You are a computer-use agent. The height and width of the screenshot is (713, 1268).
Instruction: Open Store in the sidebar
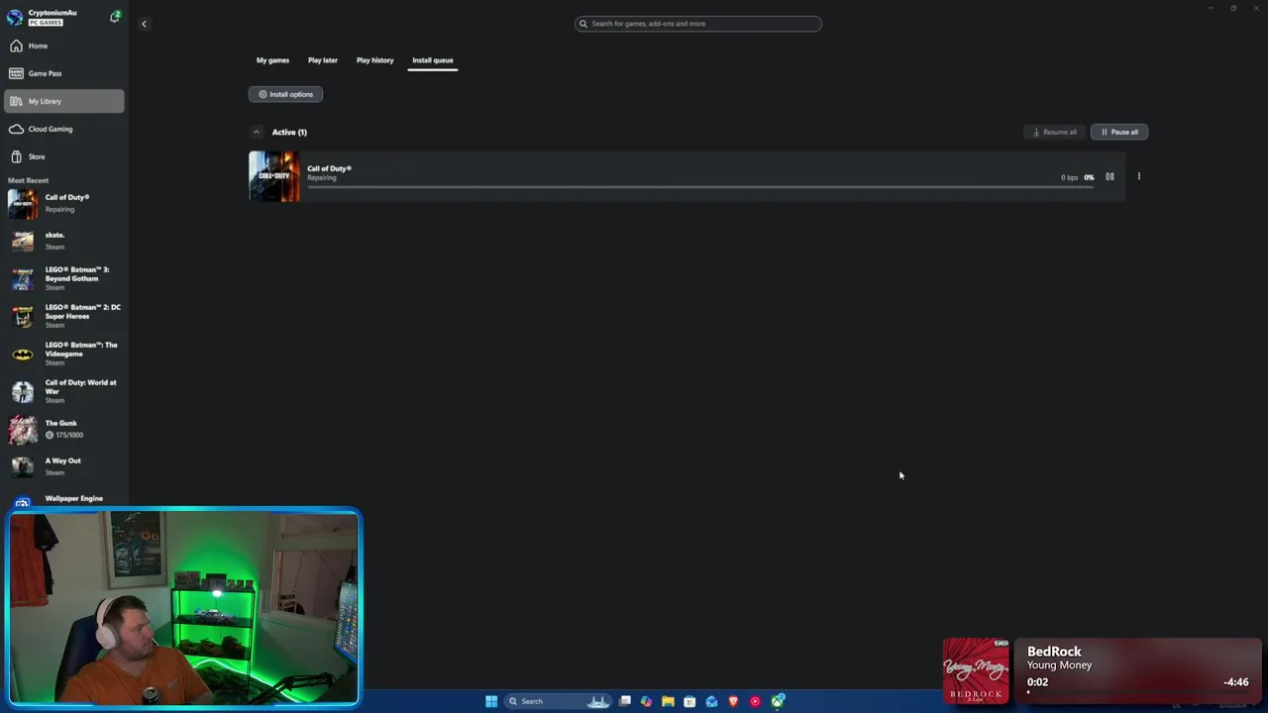pos(63,156)
